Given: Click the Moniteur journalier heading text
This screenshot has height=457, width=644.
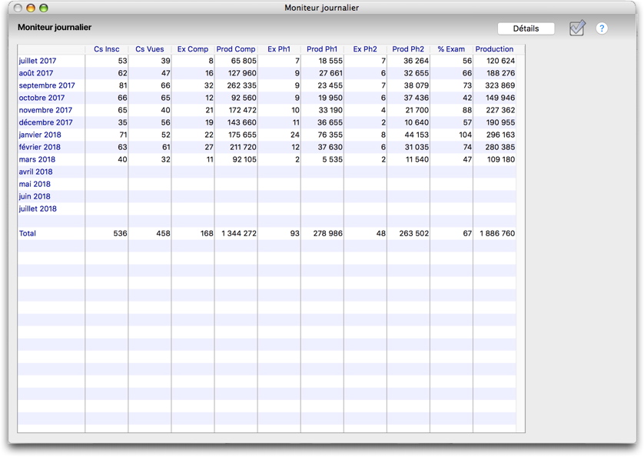Looking at the screenshot, I should [x=55, y=27].
